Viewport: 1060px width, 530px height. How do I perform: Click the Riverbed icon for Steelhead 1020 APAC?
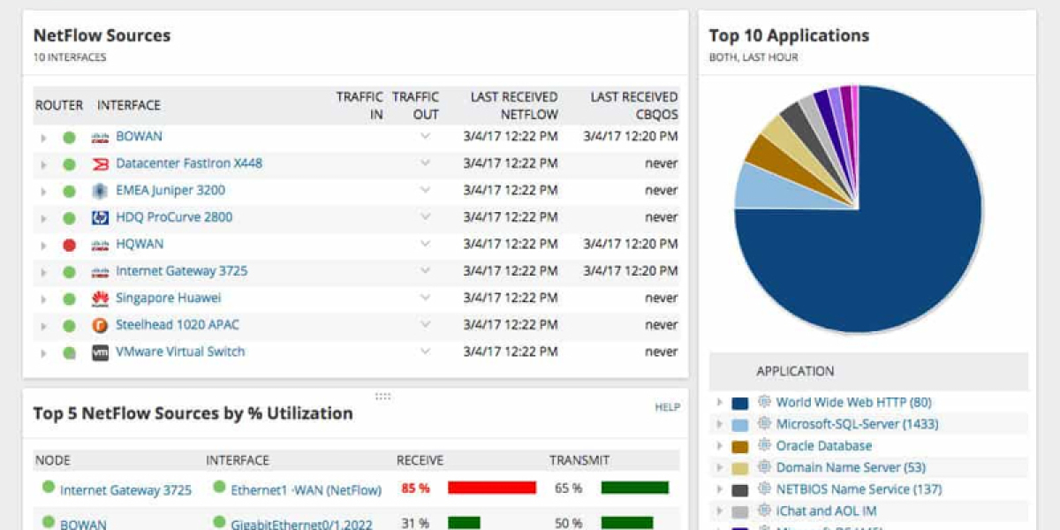pyautogui.click(x=100, y=325)
